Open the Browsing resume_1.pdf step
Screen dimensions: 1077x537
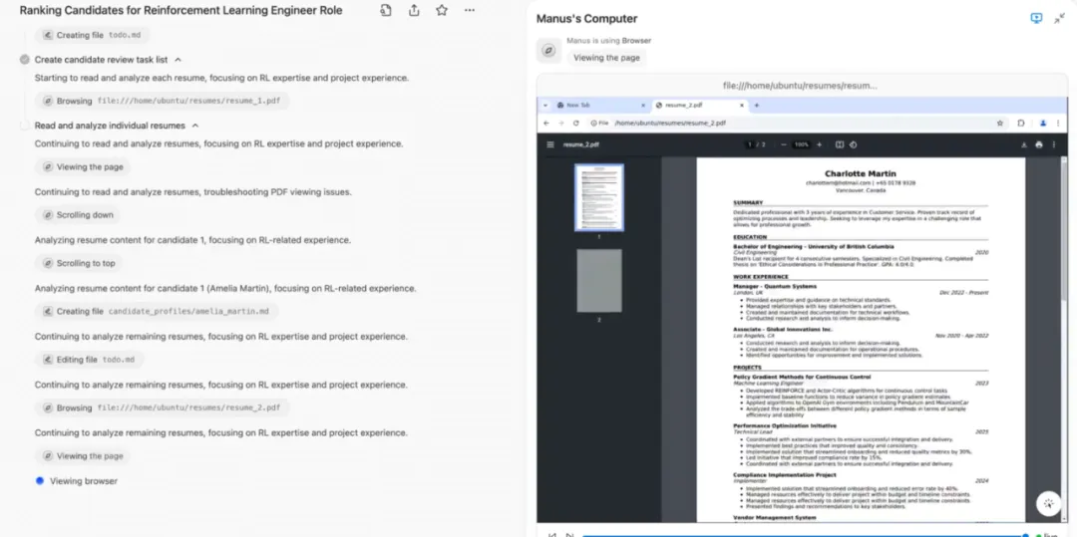pyautogui.click(x=163, y=101)
